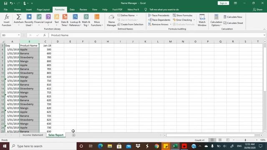The width and height of the screenshot is (267, 150).
Task: Click the Sign in button
Action: tap(223, 3)
